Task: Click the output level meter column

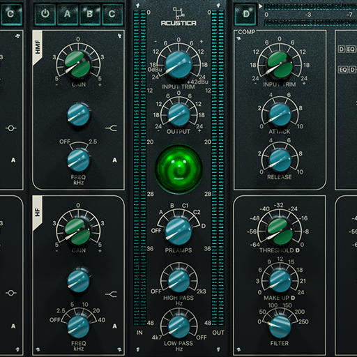Action: click(218, 167)
